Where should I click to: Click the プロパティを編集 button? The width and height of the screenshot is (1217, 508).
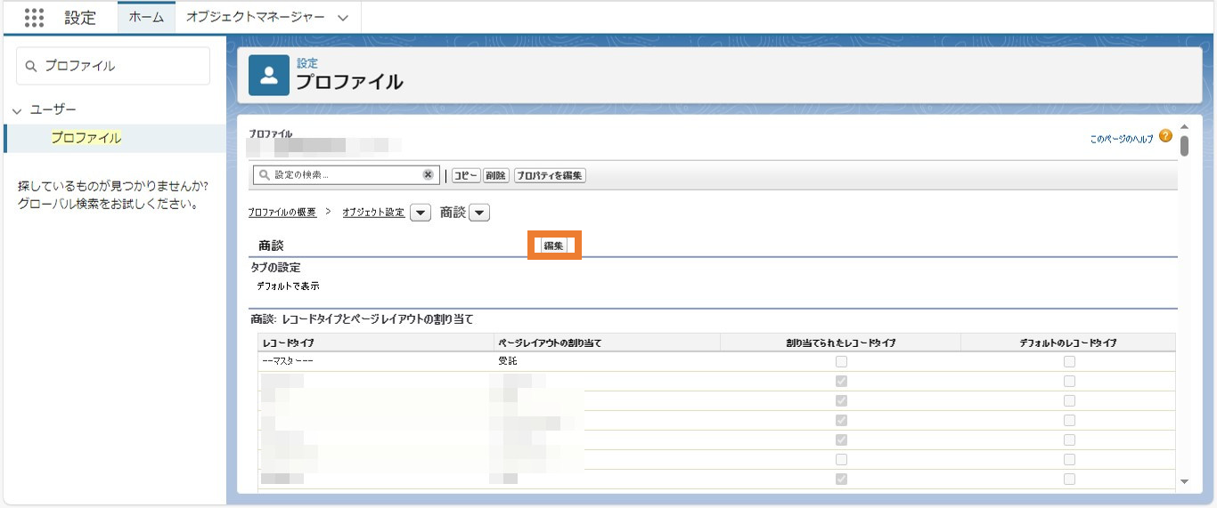pos(550,176)
